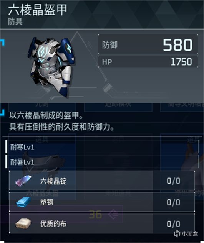The image size is (204, 243).
Task: Click the cyan bracket icon beside description
Action: [2, 112]
